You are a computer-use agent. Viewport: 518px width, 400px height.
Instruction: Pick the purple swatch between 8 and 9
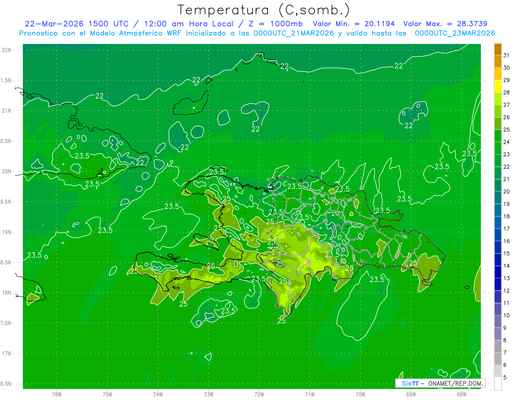(x=498, y=334)
